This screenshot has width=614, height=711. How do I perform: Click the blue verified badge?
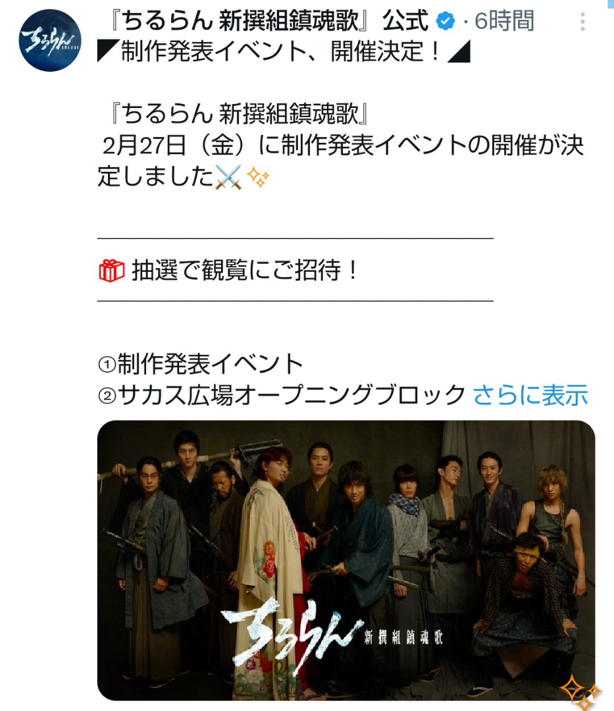point(446,21)
